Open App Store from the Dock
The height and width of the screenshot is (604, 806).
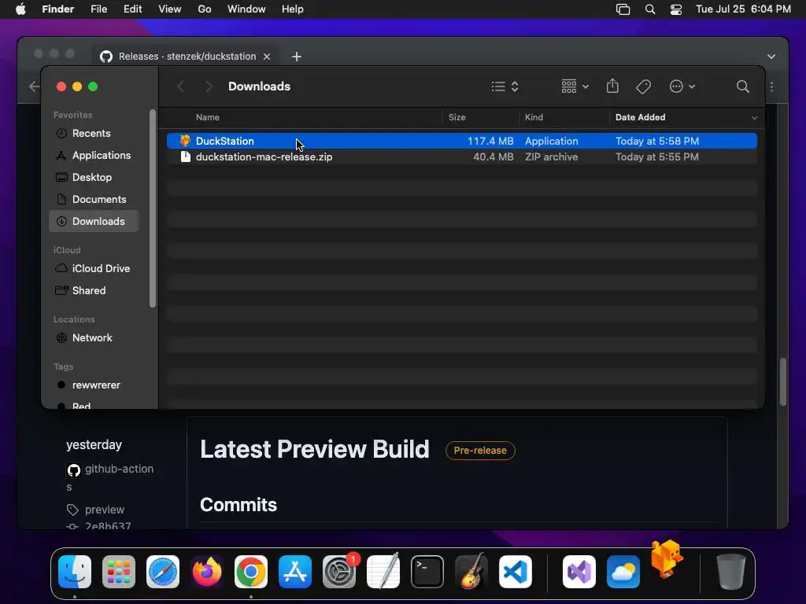pyautogui.click(x=295, y=571)
